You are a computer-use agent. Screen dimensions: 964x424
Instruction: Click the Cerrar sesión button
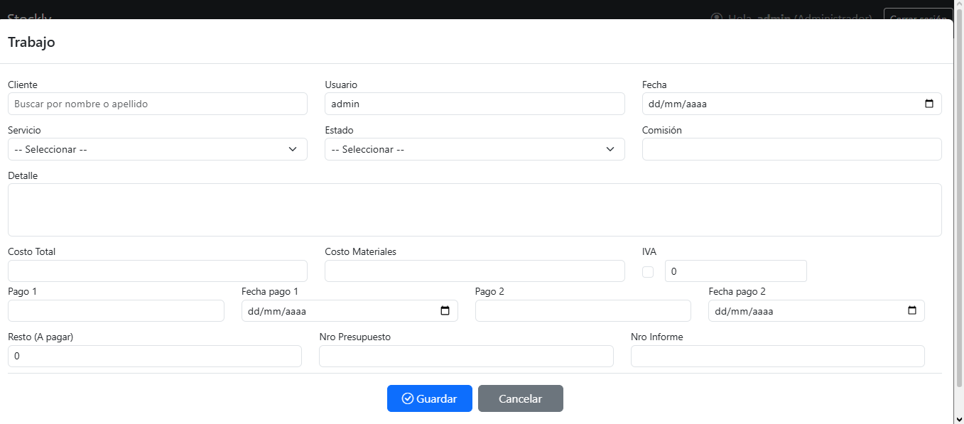click(x=918, y=16)
